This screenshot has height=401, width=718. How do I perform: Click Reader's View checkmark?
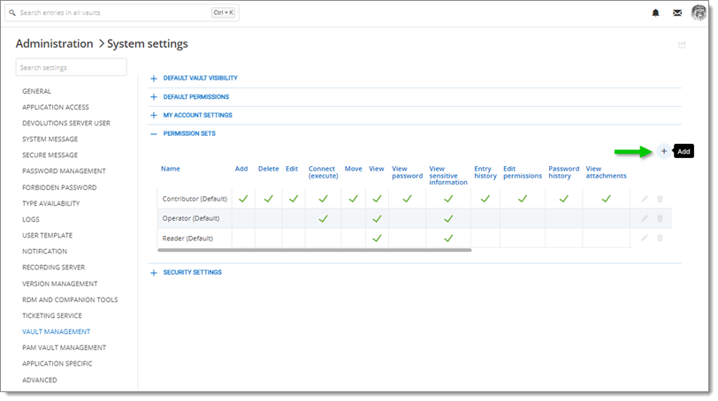click(377, 238)
